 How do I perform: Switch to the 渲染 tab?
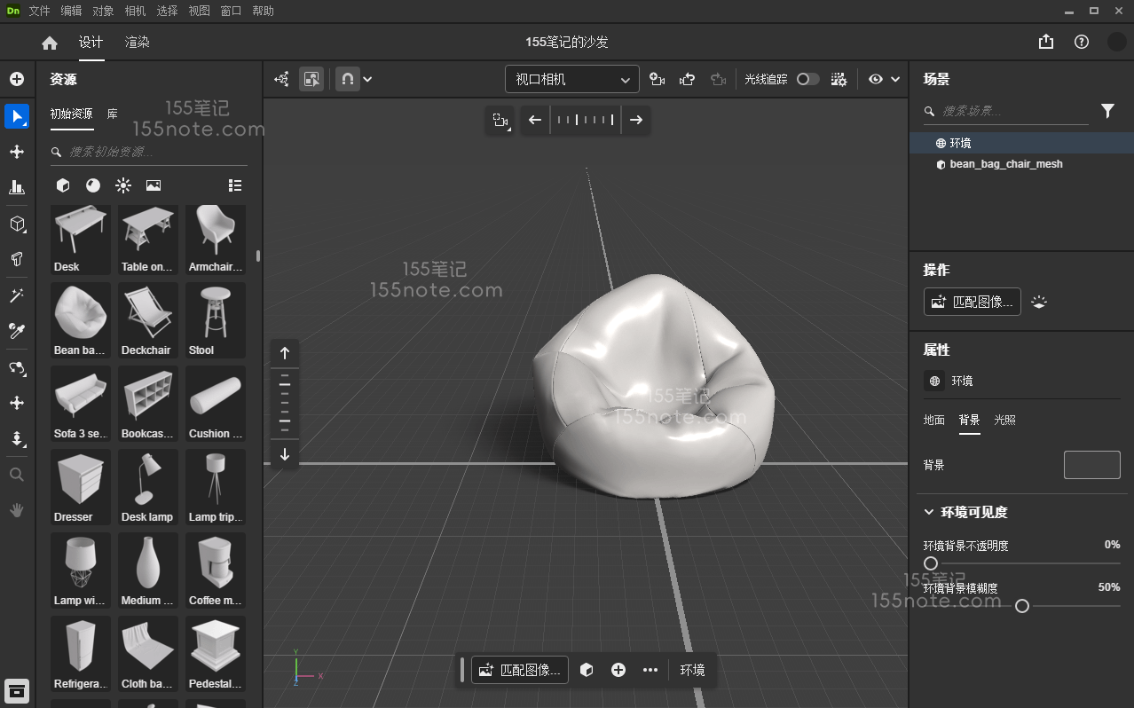[137, 43]
